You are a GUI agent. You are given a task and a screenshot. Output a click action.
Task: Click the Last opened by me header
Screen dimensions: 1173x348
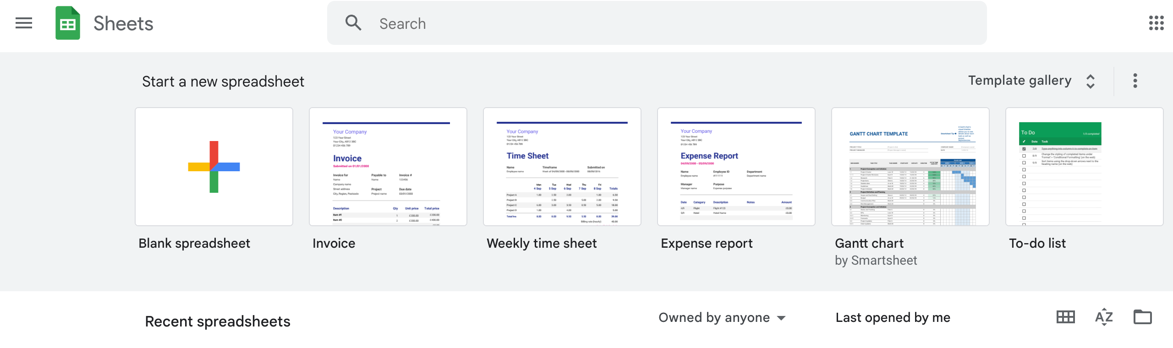pos(893,317)
